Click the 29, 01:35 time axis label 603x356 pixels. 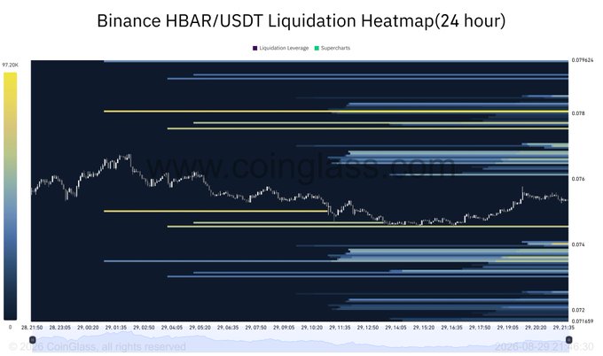pyautogui.click(x=116, y=328)
